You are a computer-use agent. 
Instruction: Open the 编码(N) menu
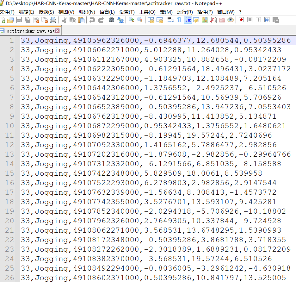point(87,12)
